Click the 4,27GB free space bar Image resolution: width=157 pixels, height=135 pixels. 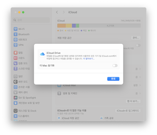click(110, 26)
